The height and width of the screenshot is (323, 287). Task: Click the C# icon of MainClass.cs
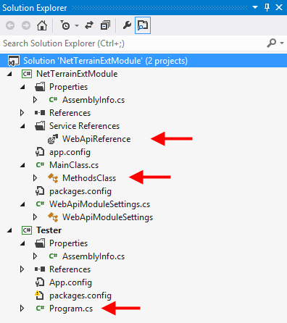(x=40, y=164)
